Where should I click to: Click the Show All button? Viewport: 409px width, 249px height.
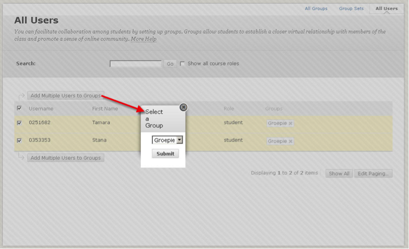pos(339,174)
